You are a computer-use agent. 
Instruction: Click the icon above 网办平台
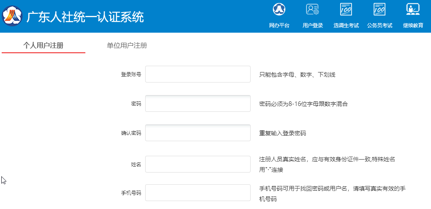pos(279,9)
